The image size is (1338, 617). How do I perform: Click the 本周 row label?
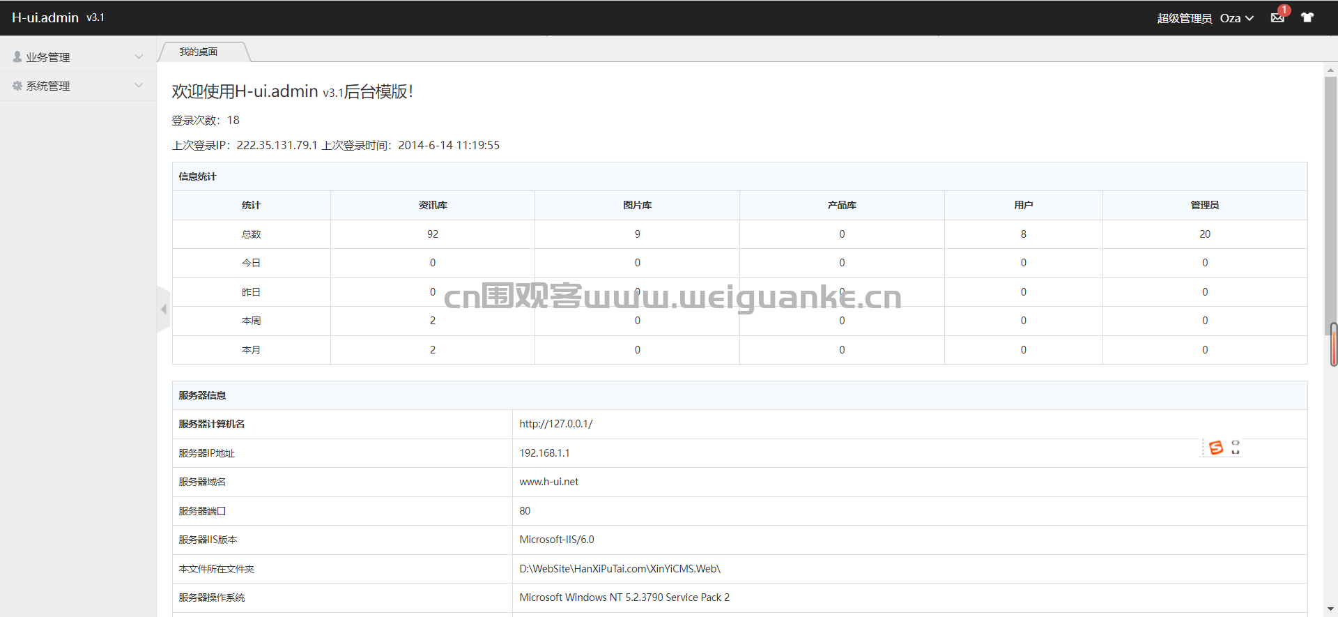[251, 321]
